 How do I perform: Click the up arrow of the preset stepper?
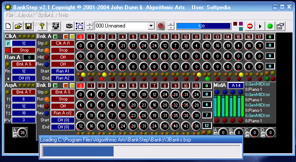click(x=90, y=24)
